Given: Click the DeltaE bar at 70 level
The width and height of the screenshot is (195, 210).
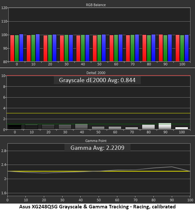Looking at the screenshot, I should coord(132,128).
